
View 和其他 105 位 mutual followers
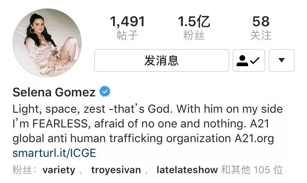pos(252,170)
